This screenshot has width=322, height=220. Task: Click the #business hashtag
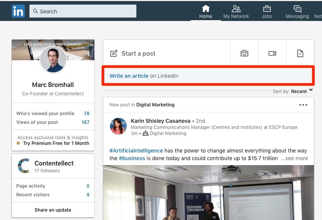[132, 158]
